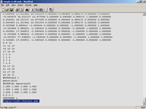
Task: Open the Insert menu
Action: click(x=20, y=5)
